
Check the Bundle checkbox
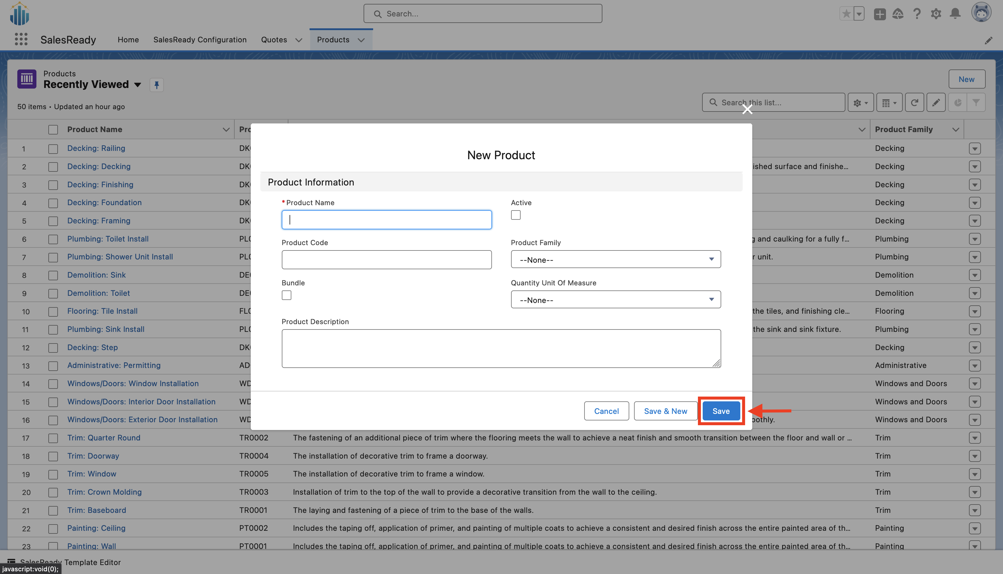tap(287, 295)
